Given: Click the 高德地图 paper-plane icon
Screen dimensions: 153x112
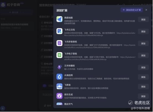Looking at the screenshot, I should 59,19.
